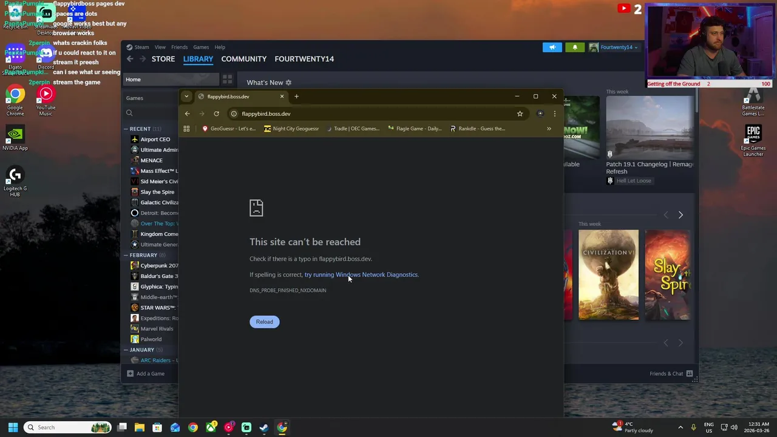777x437 pixels.
Task: Open the Chrome three-dot menu
Action: (554, 113)
